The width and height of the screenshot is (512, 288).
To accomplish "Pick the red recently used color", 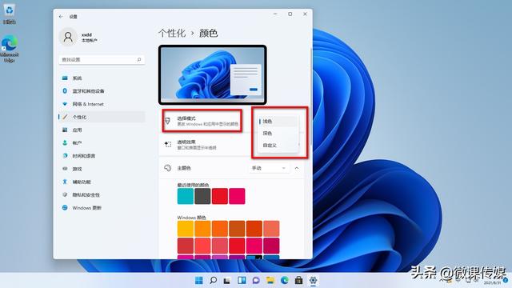I will coord(220,196).
